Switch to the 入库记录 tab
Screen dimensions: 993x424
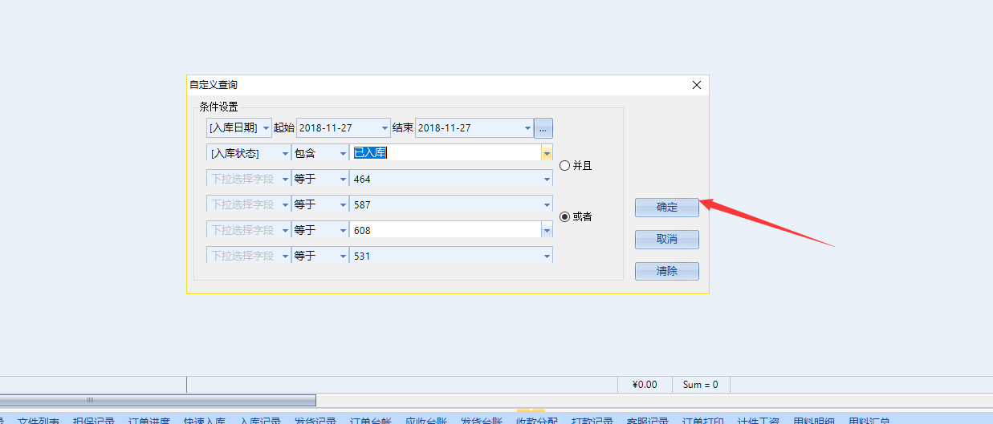click(x=260, y=421)
